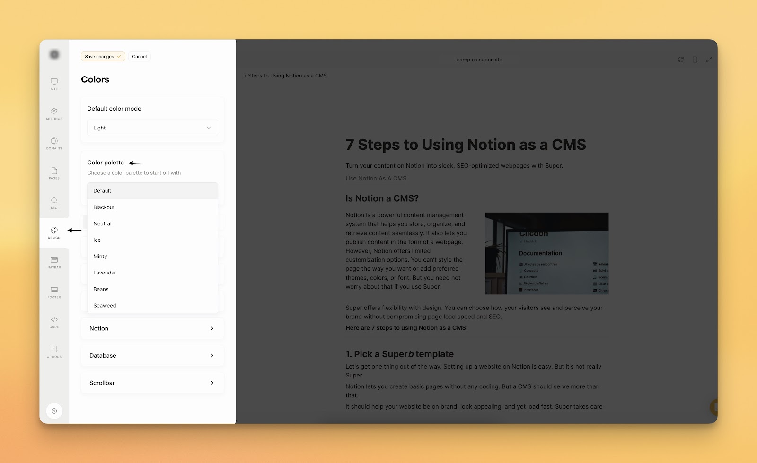Viewport: 757px width, 463px height.
Task: Choose the Blackout color palette
Action: 152,207
